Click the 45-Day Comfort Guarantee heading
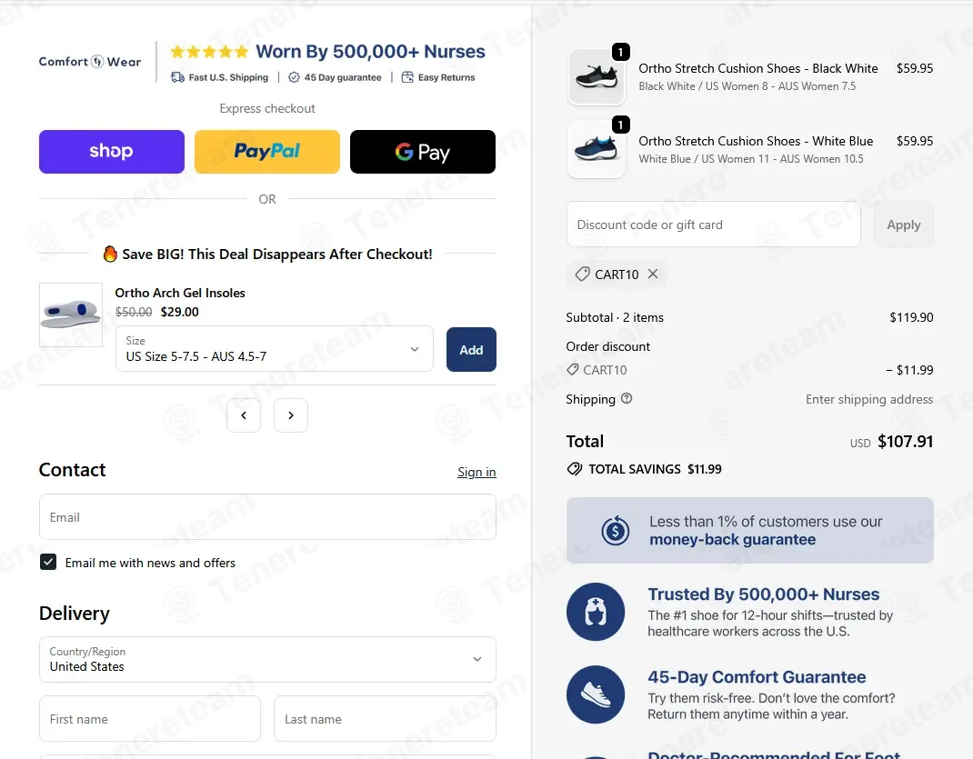The width and height of the screenshot is (973, 759). 757,676
